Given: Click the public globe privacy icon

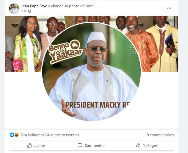Looking at the screenshot, I should pos(30,11).
